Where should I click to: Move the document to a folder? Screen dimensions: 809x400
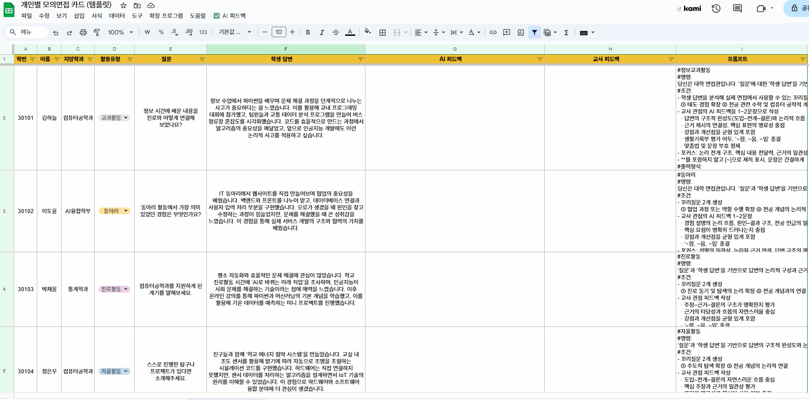point(137,6)
